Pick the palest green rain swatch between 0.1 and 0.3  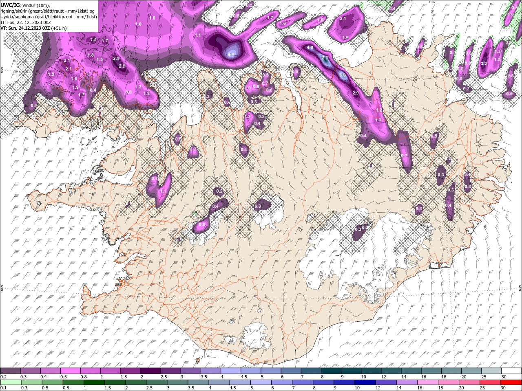point(11,382)
